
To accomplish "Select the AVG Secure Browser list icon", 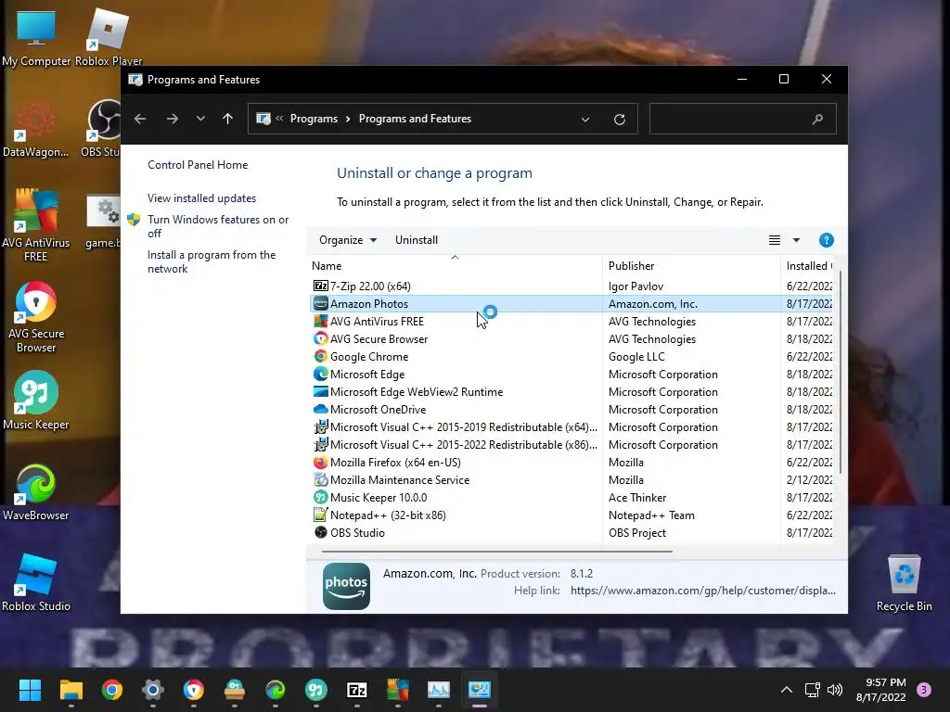I will coord(320,338).
